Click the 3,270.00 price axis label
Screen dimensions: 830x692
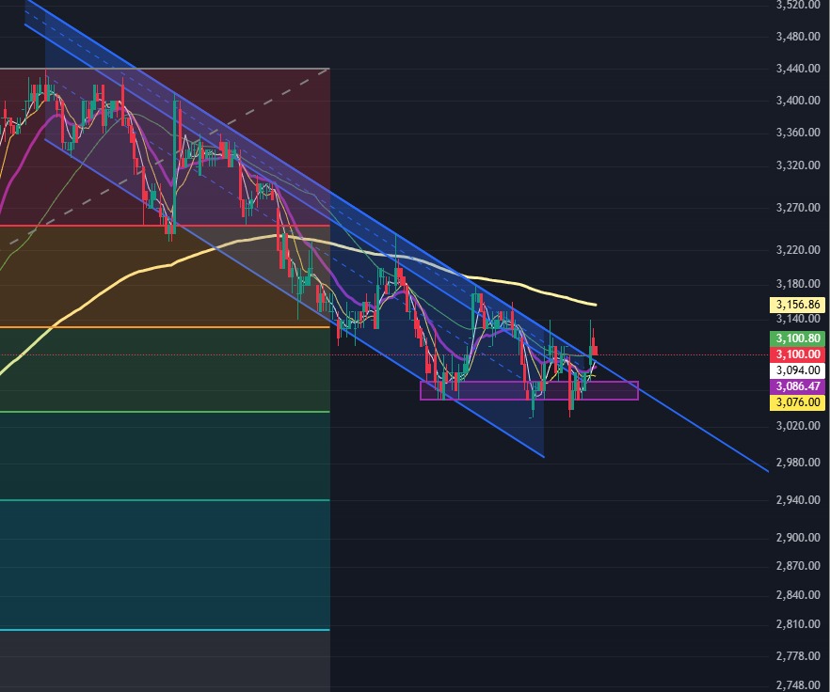tap(798, 208)
